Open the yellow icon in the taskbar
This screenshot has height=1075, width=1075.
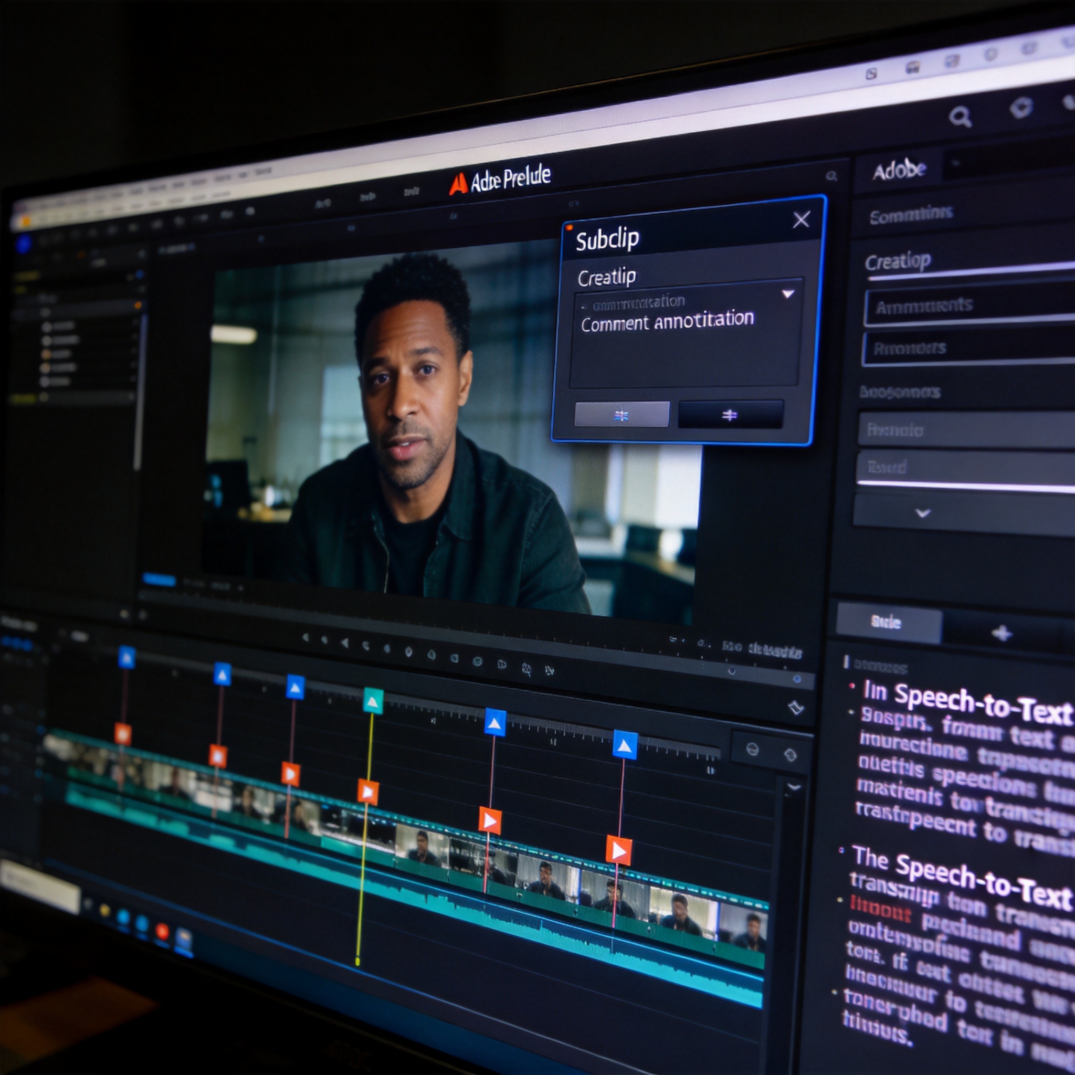click(x=104, y=910)
